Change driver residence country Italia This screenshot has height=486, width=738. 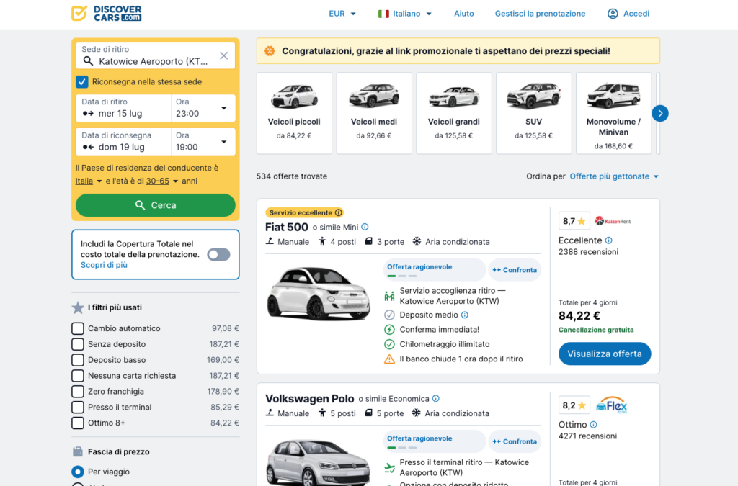coord(89,181)
